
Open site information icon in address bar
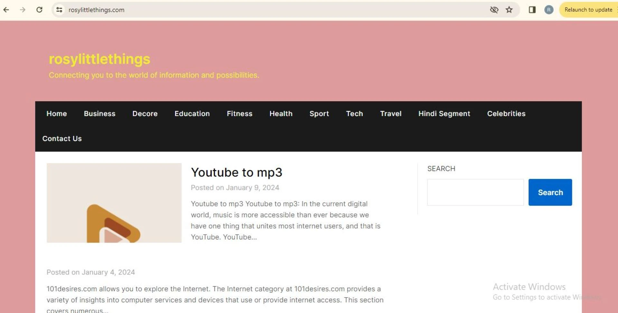(x=59, y=10)
